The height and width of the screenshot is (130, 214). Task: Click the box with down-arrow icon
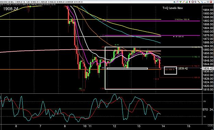pyautogui.click(x=196, y=2)
